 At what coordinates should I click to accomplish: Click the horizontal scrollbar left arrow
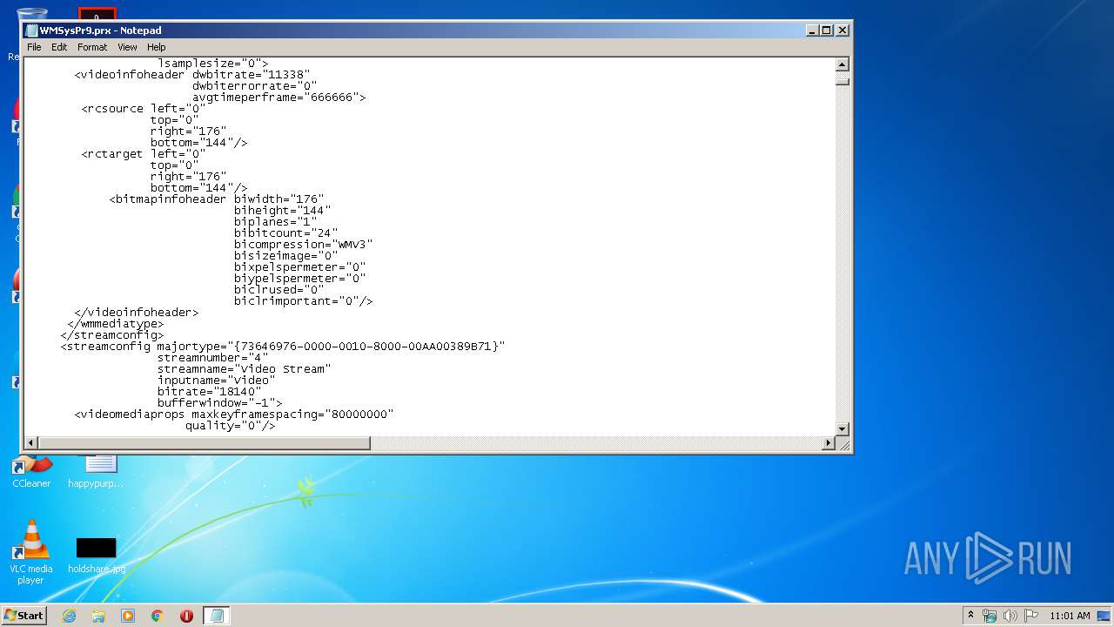coord(30,443)
